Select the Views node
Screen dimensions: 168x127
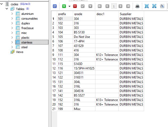pos(20,52)
